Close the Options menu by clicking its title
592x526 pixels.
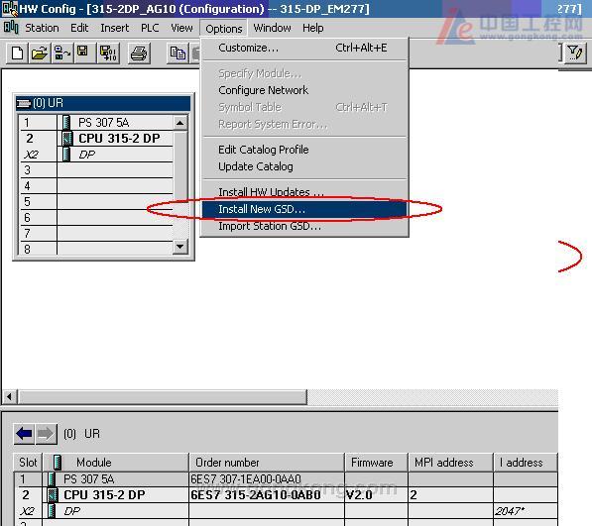click(x=224, y=29)
